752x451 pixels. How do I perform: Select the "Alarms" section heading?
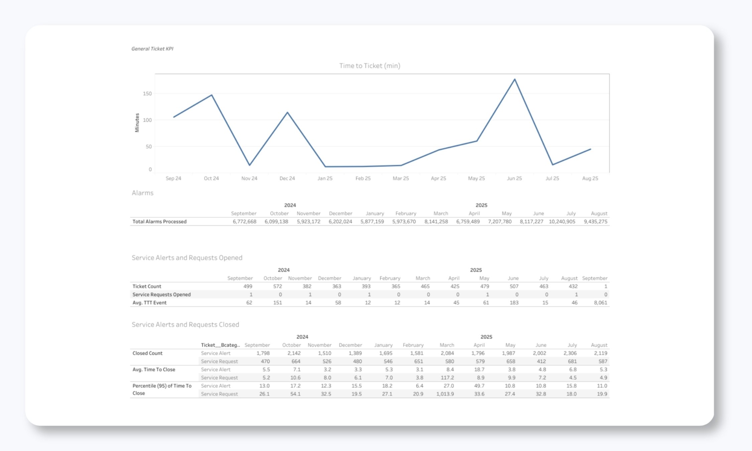coord(143,193)
